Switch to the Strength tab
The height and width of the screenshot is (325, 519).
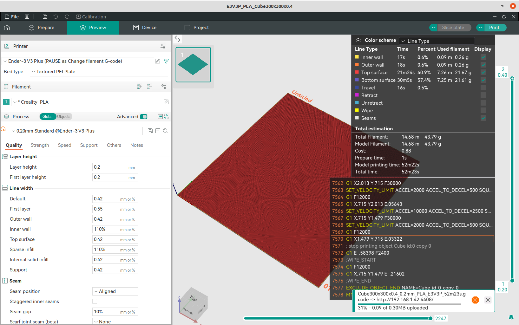(40, 145)
